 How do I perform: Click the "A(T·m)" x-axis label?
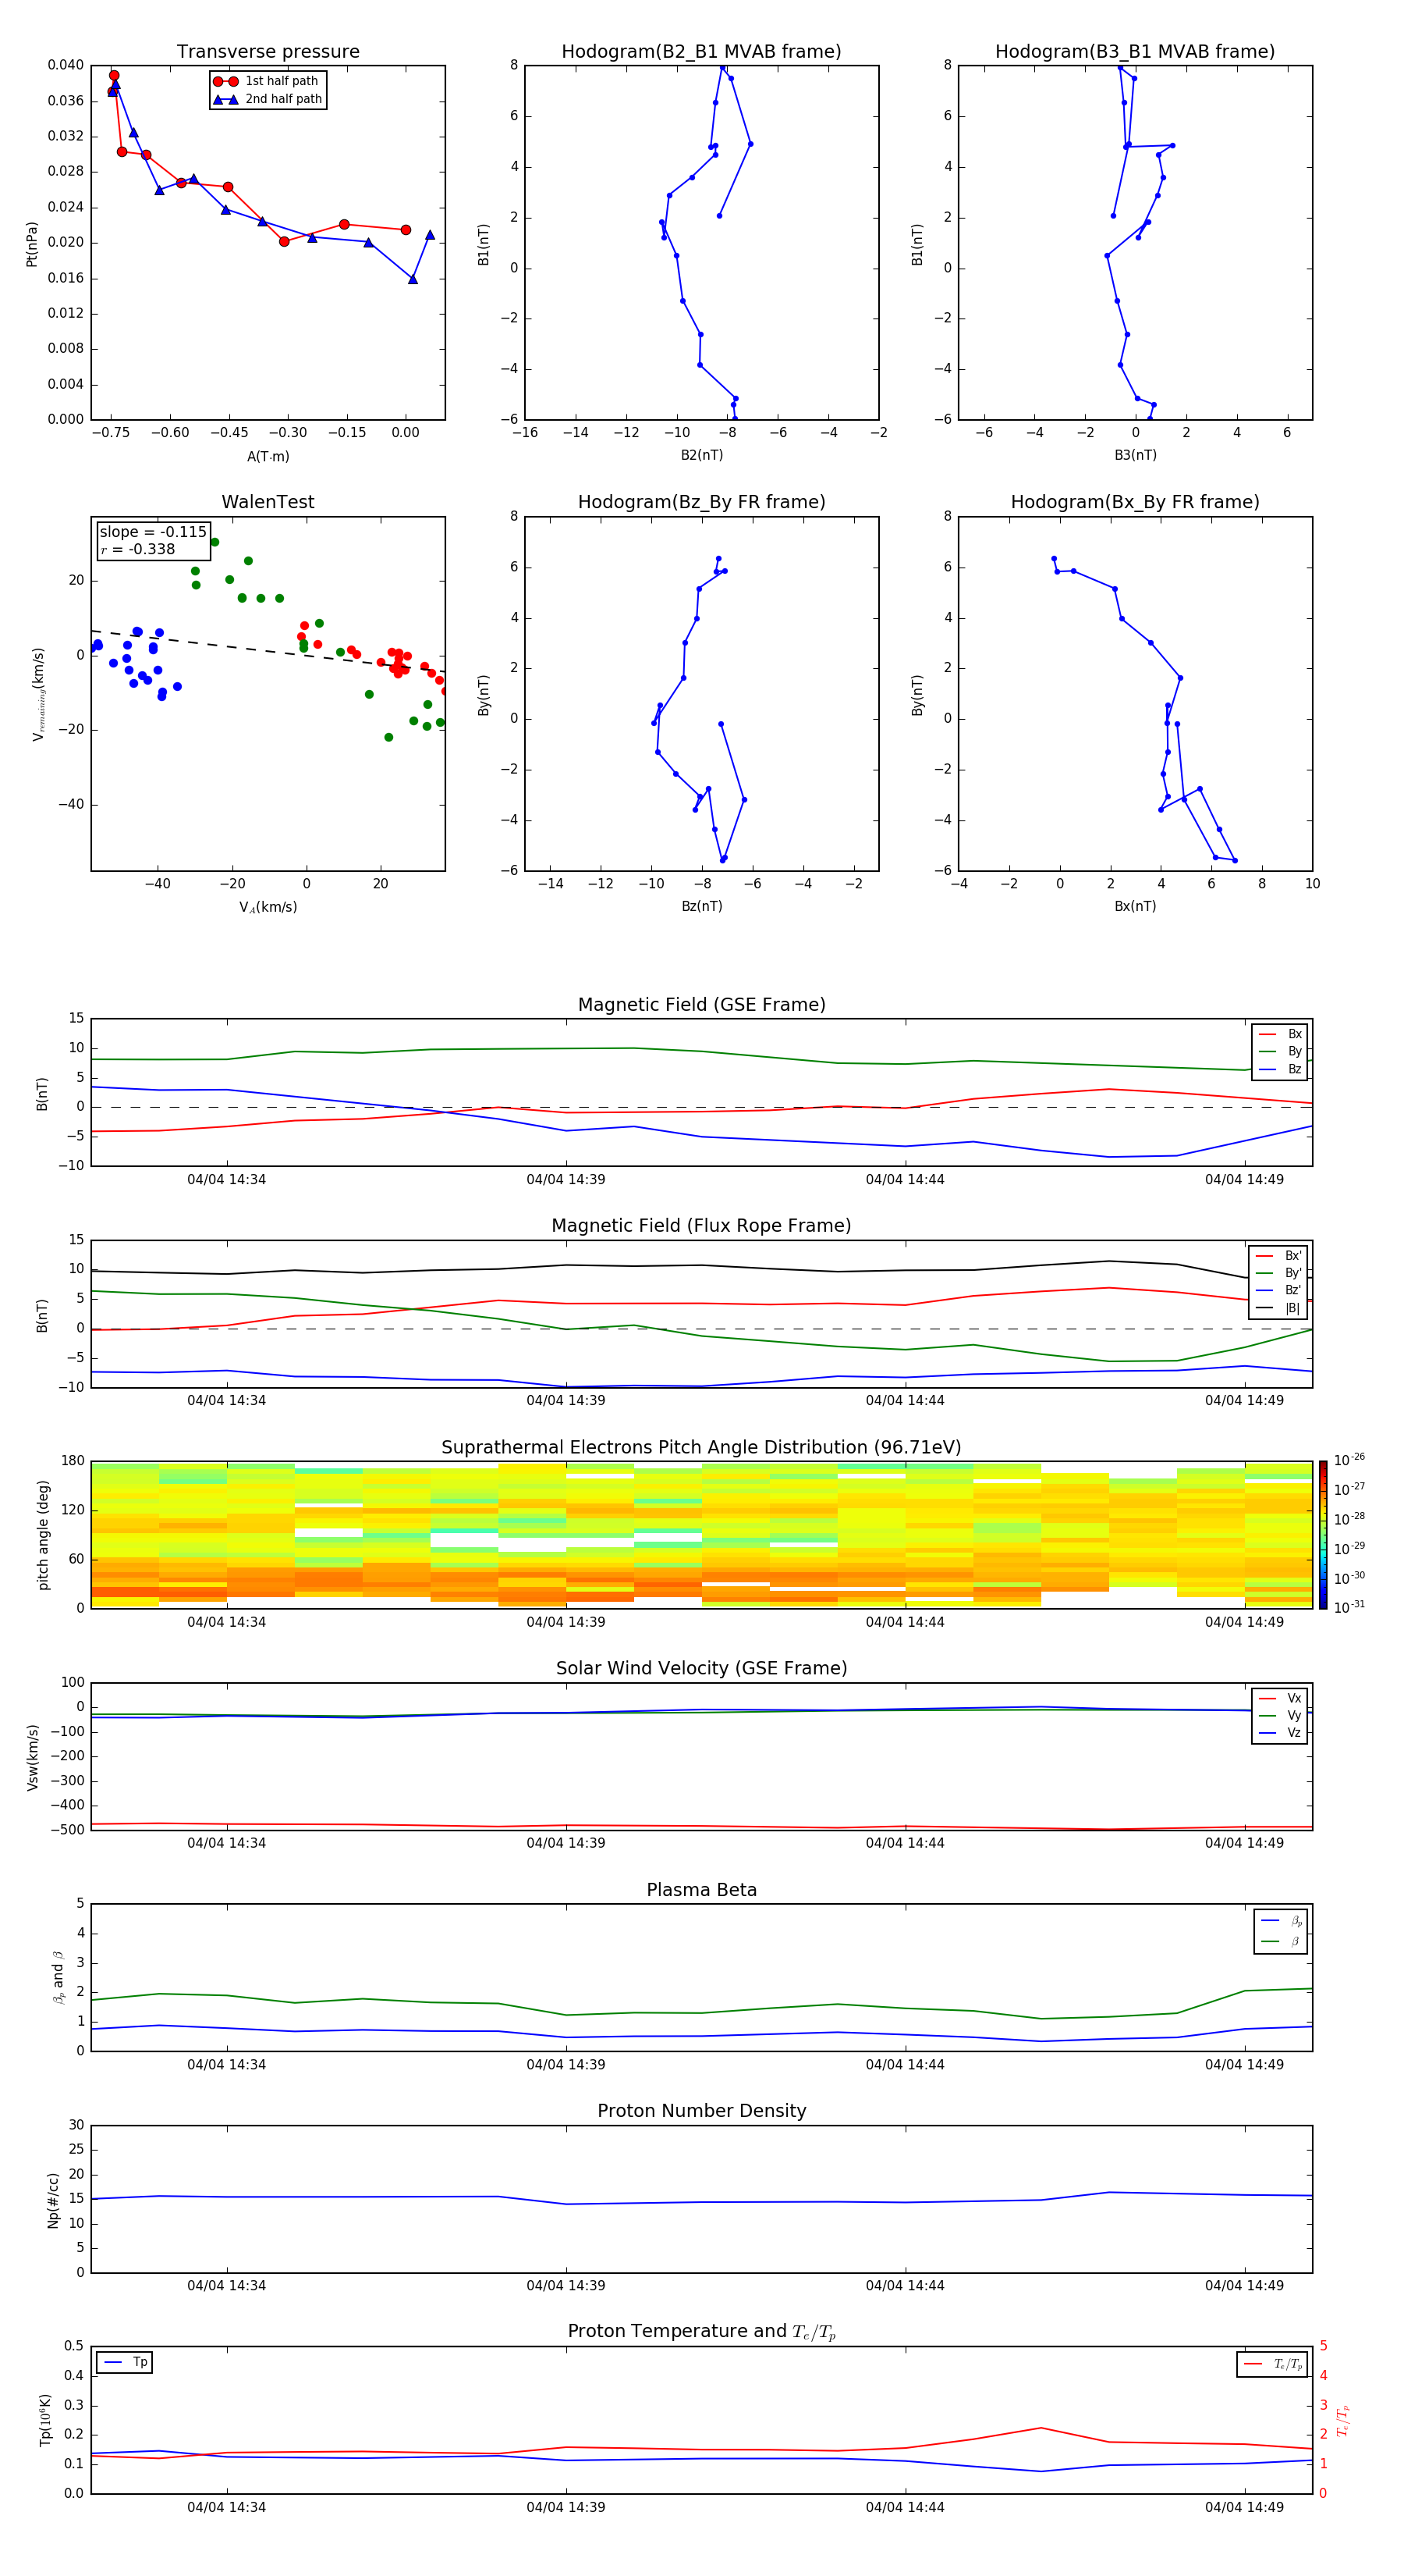tap(268, 456)
